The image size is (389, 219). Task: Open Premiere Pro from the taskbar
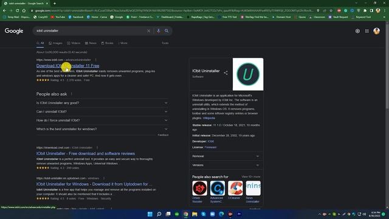239,214
